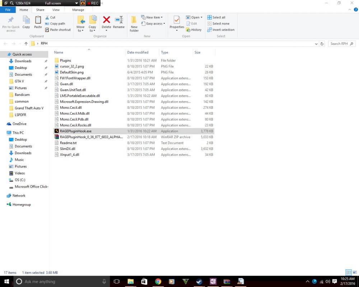
Task: Expand the Easy access dropdown
Action: click(164, 24)
